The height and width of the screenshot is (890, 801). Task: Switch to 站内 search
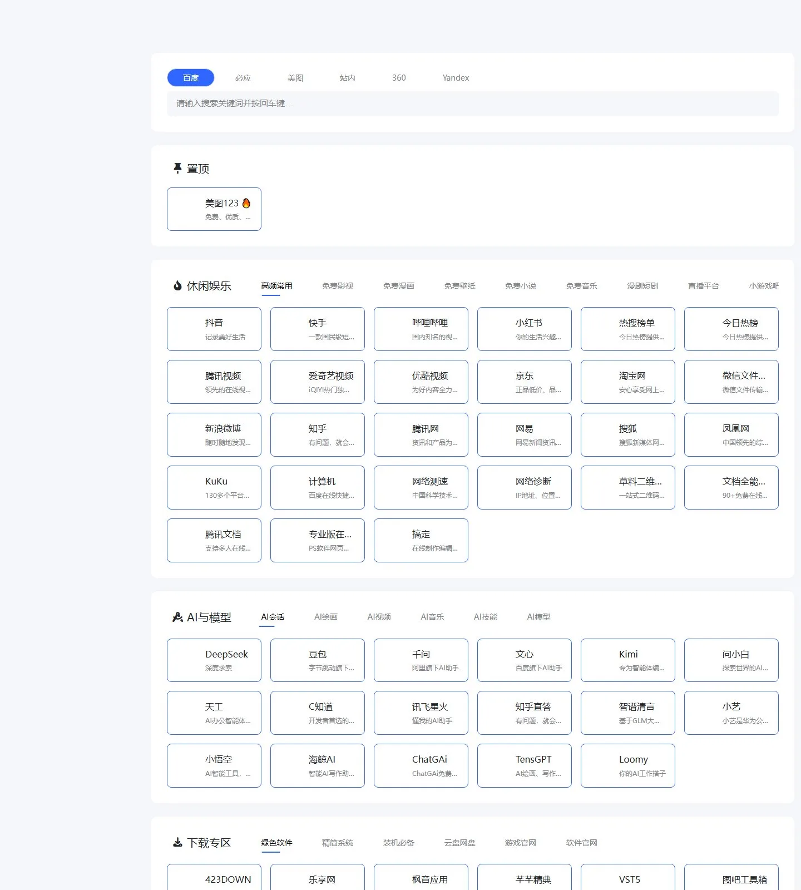pyautogui.click(x=348, y=78)
